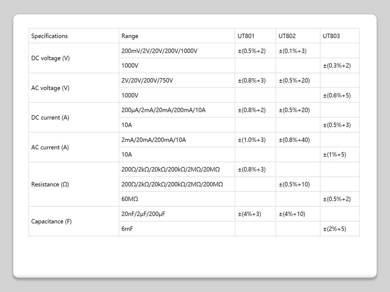Click the AC current (A) row label
Image resolution: width=390 pixels, height=292 pixels.
click(50, 147)
